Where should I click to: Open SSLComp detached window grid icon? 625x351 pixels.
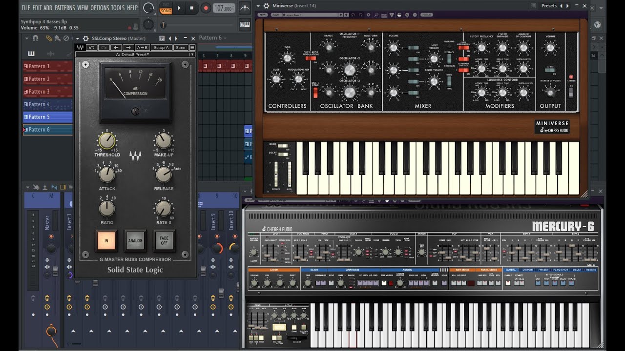pyautogui.click(x=162, y=39)
